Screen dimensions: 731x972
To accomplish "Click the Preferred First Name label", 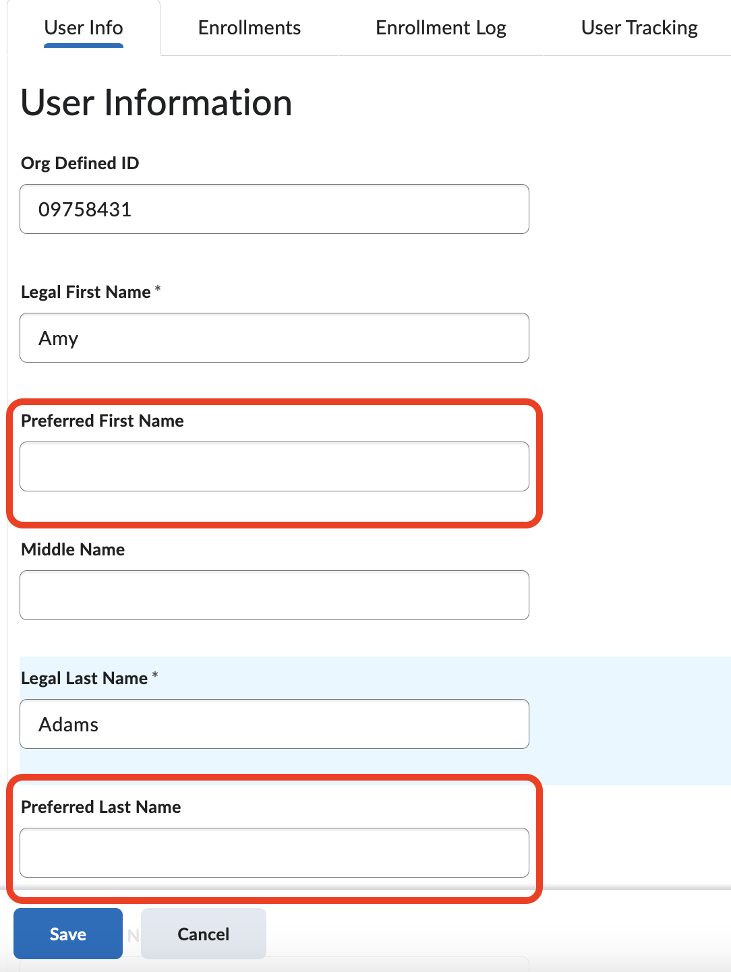I will (102, 421).
